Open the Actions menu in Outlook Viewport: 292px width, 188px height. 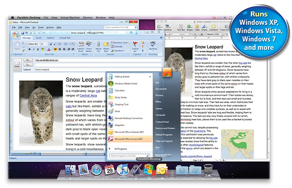pyautogui.click(x=50, y=27)
